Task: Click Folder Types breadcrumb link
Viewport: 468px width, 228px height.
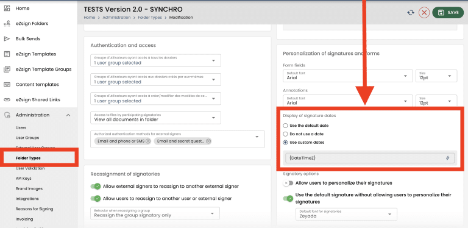Action: pyautogui.click(x=149, y=18)
